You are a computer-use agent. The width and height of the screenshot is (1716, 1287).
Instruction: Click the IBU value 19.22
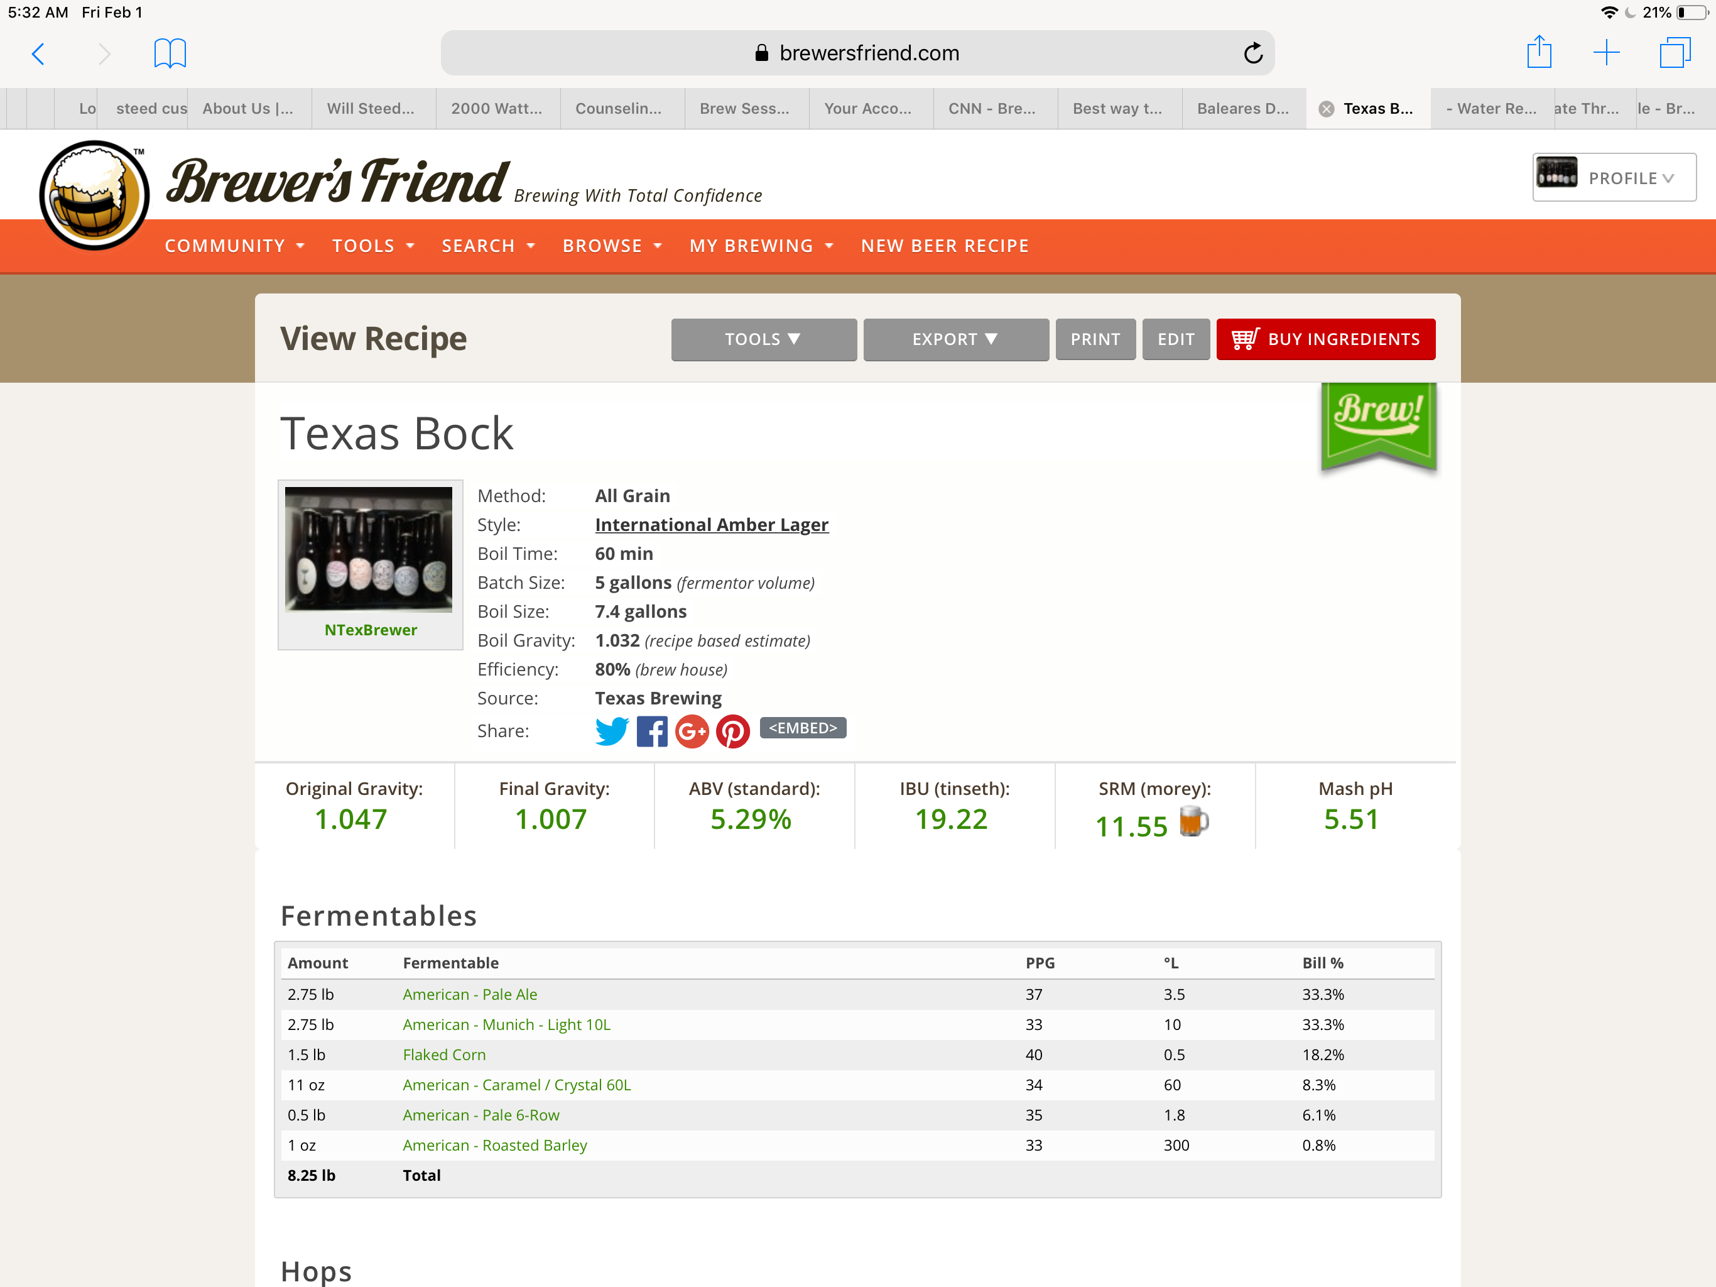(x=951, y=819)
